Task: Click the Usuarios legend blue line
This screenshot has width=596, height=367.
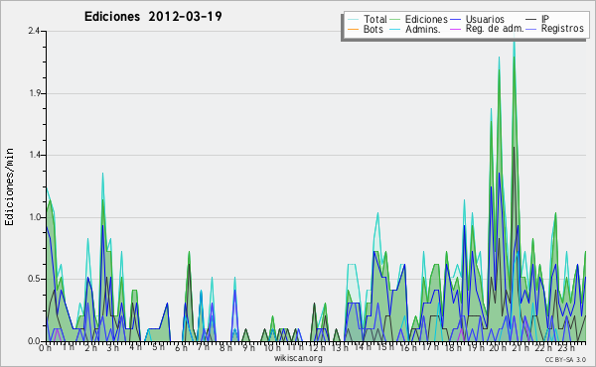Action: point(456,20)
